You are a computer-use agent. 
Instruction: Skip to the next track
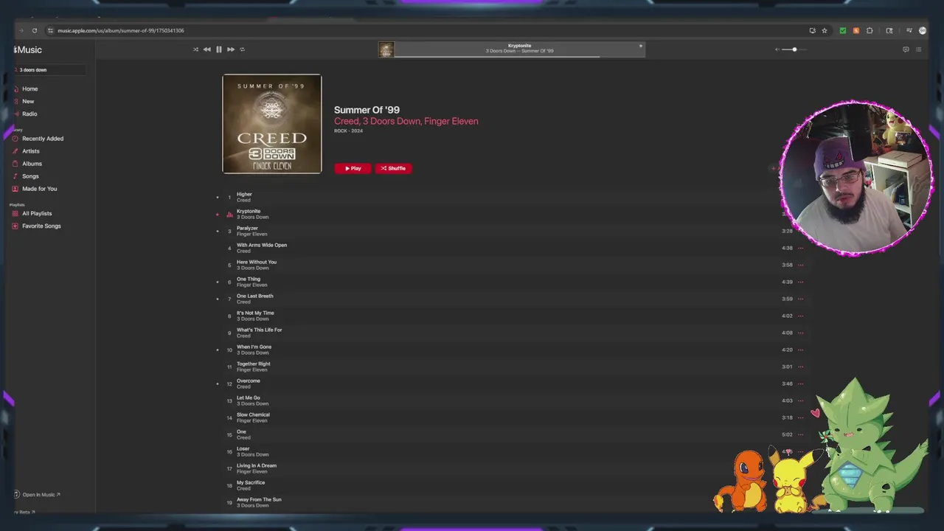pos(231,49)
